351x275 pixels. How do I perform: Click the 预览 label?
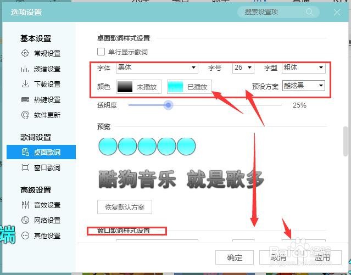pos(104,126)
